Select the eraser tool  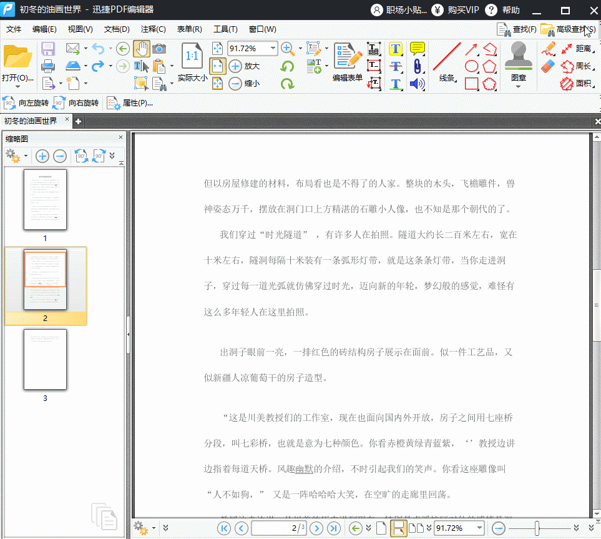coord(548,66)
